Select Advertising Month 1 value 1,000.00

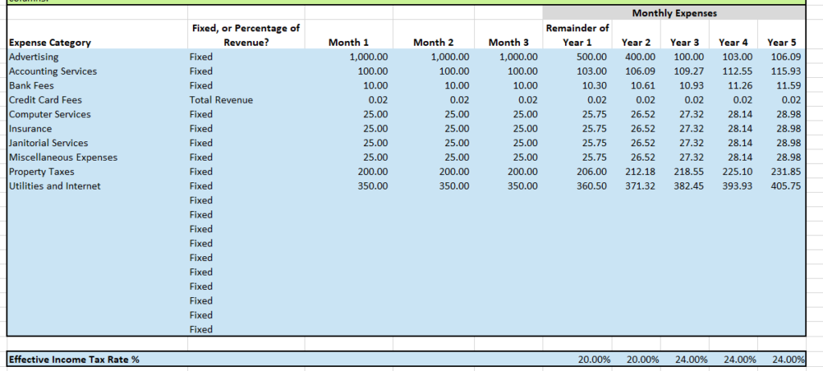coord(368,57)
